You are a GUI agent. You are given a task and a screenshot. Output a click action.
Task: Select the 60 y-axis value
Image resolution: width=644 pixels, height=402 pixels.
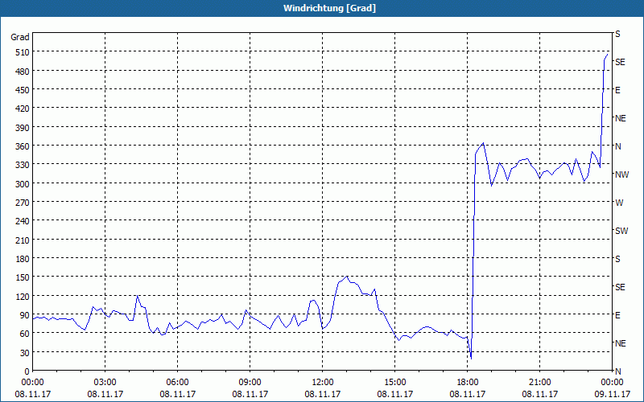pyautogui.click(x=24, y=334)
